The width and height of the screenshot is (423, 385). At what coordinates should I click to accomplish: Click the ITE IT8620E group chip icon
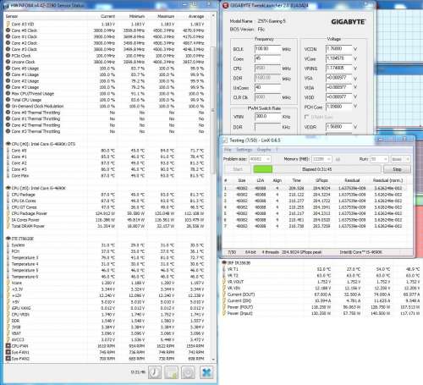coord(8,239)
